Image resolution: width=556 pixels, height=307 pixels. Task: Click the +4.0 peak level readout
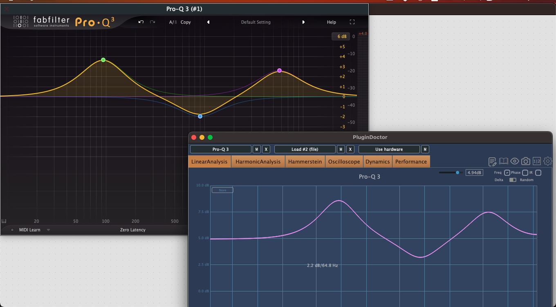click(x=363, y=34)
